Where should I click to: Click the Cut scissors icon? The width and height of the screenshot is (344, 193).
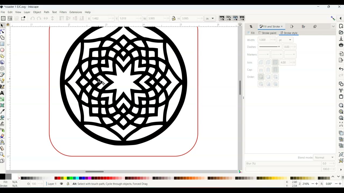(x=341, y=90)
